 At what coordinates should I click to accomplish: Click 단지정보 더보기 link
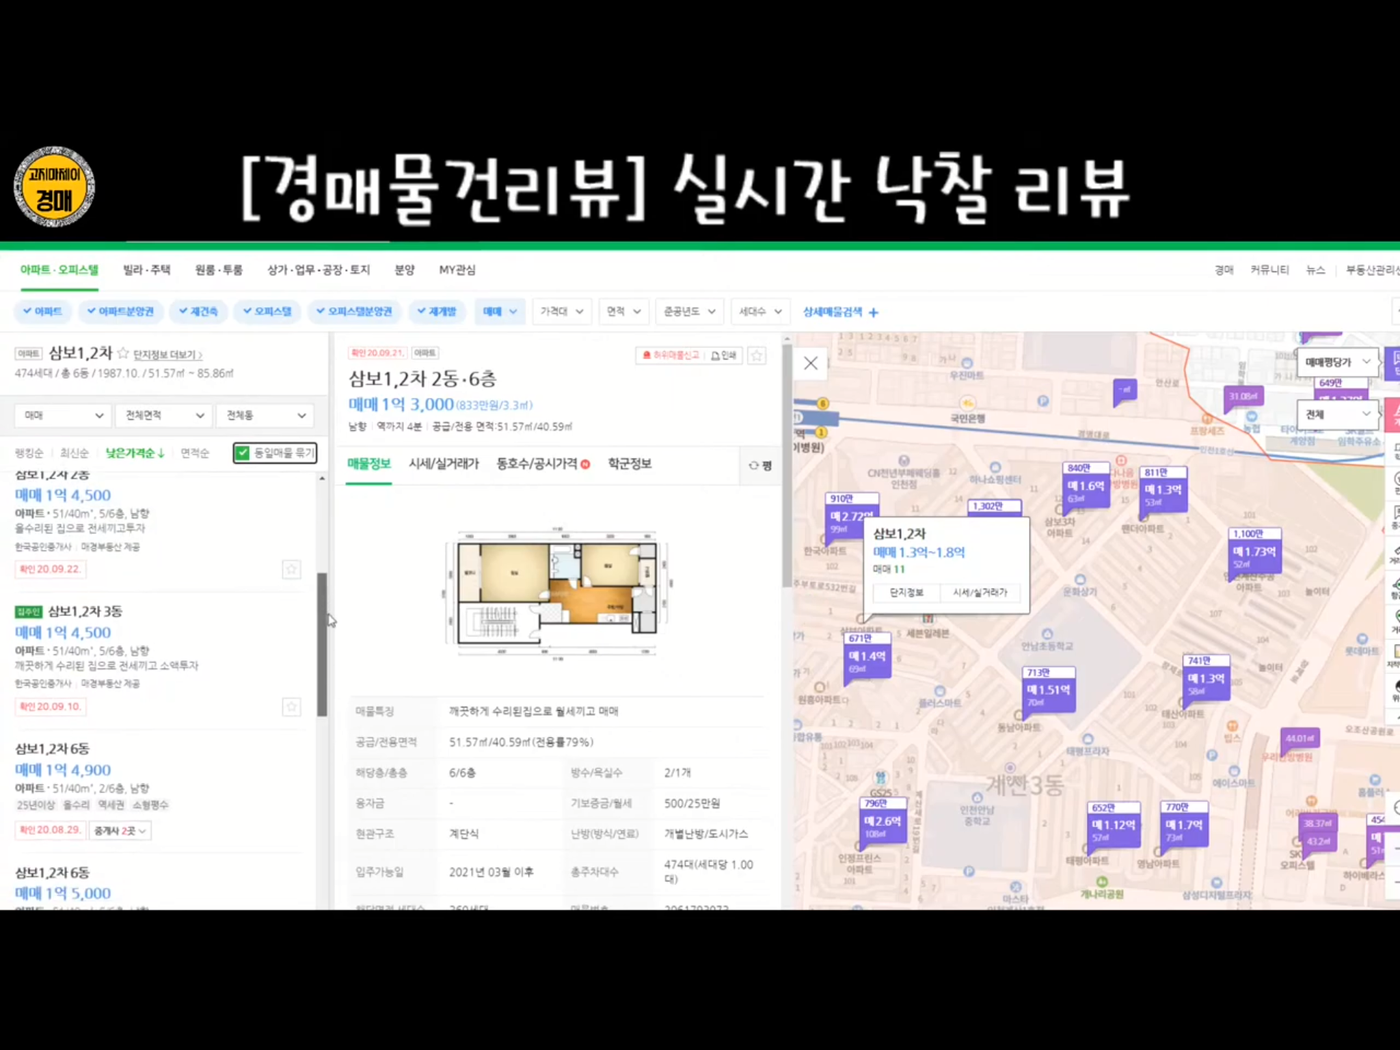[167, 355]
